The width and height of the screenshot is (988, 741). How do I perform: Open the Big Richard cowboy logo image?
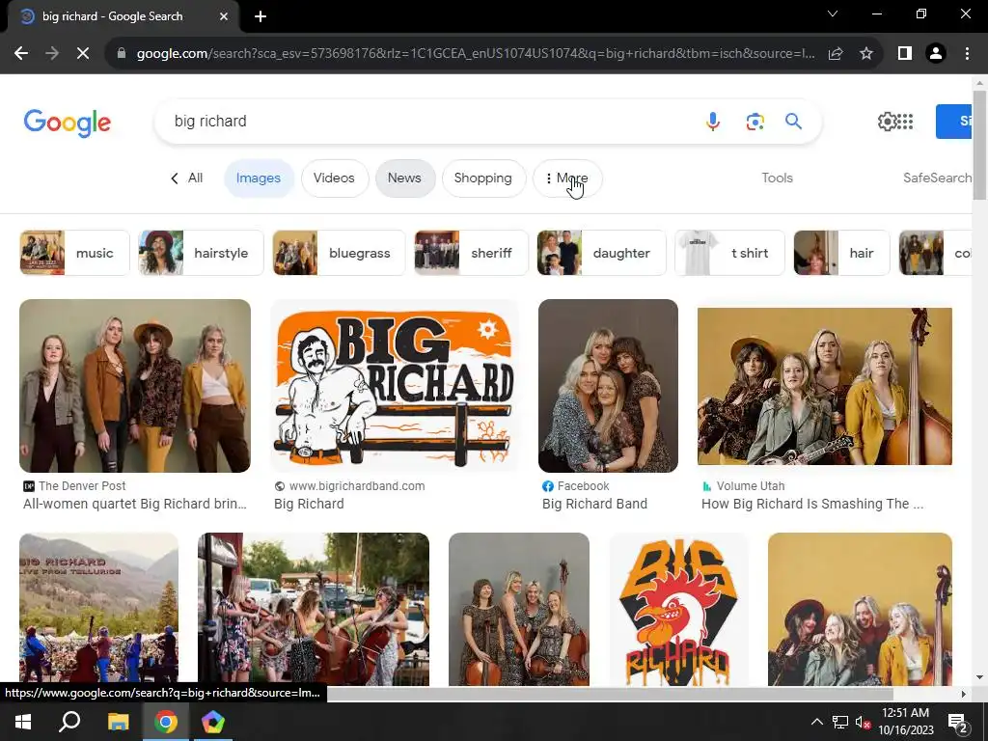[x=395, y=386]
